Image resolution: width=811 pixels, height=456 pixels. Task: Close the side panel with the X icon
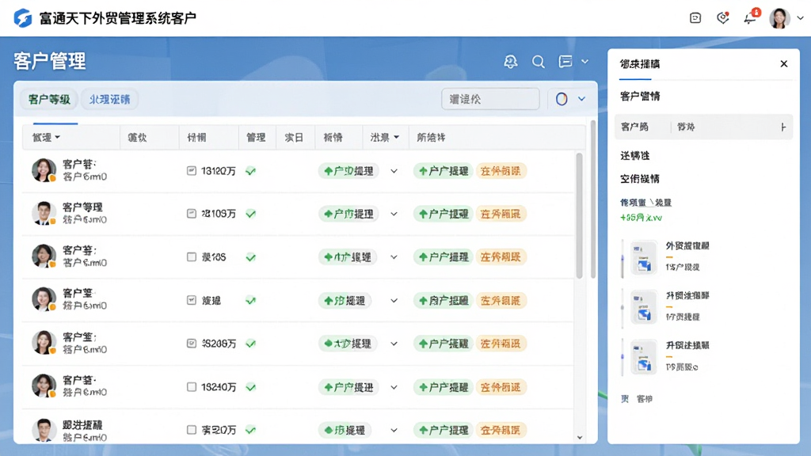(x=783, y=63)
